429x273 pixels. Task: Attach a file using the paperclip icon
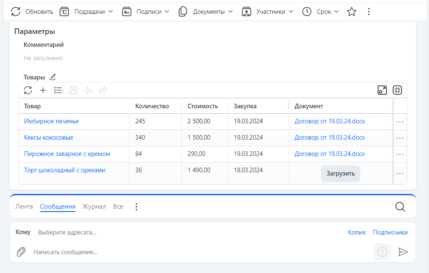coord(21,252)
